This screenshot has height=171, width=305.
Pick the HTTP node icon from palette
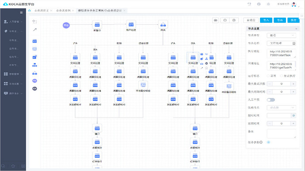pos(34,41)
